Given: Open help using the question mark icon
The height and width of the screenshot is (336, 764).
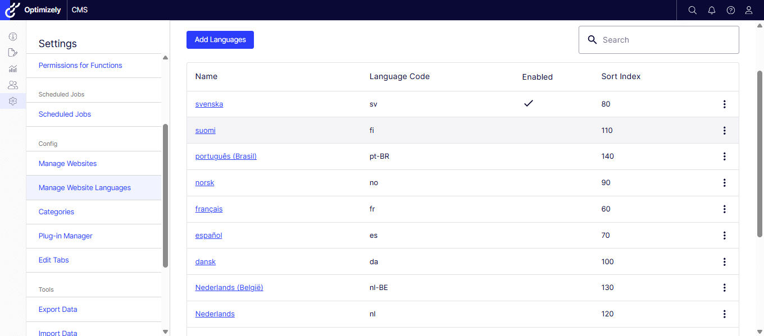Looking at the screenshot, I should click(730, 10).
